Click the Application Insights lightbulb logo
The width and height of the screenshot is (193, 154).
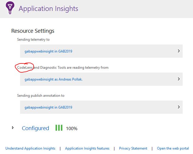coord(10,8)
